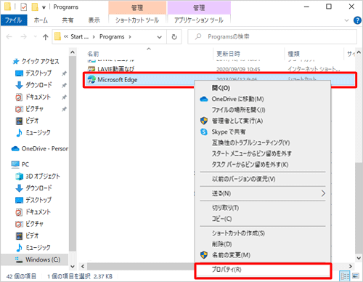Switch to details view icon in status bar

[x=345, y=276]
